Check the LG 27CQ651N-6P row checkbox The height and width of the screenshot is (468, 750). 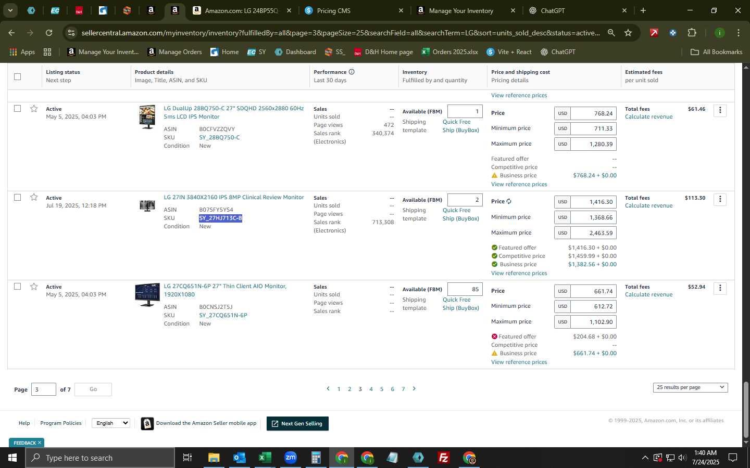17,287
